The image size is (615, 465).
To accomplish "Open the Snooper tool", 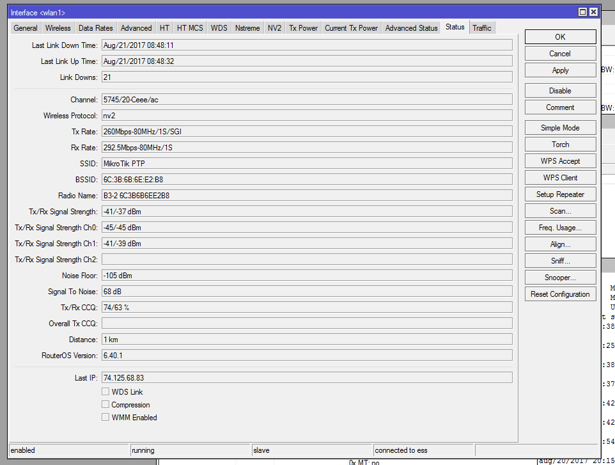I will pyautogui.click(x=560, y=277).
